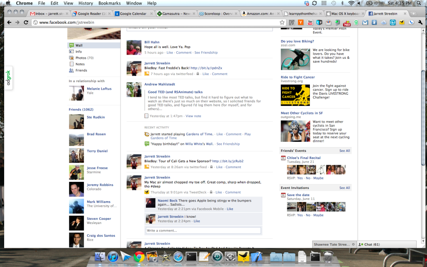Like Naomi Bock's comment
427x267 pixels.
[x=230, y=209]
